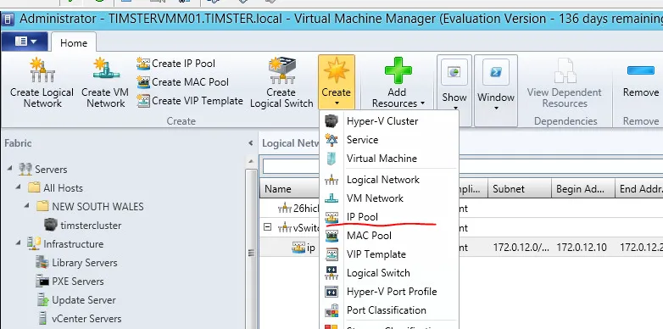Click the Port Classification menu icon

click(x=331, y=310)
